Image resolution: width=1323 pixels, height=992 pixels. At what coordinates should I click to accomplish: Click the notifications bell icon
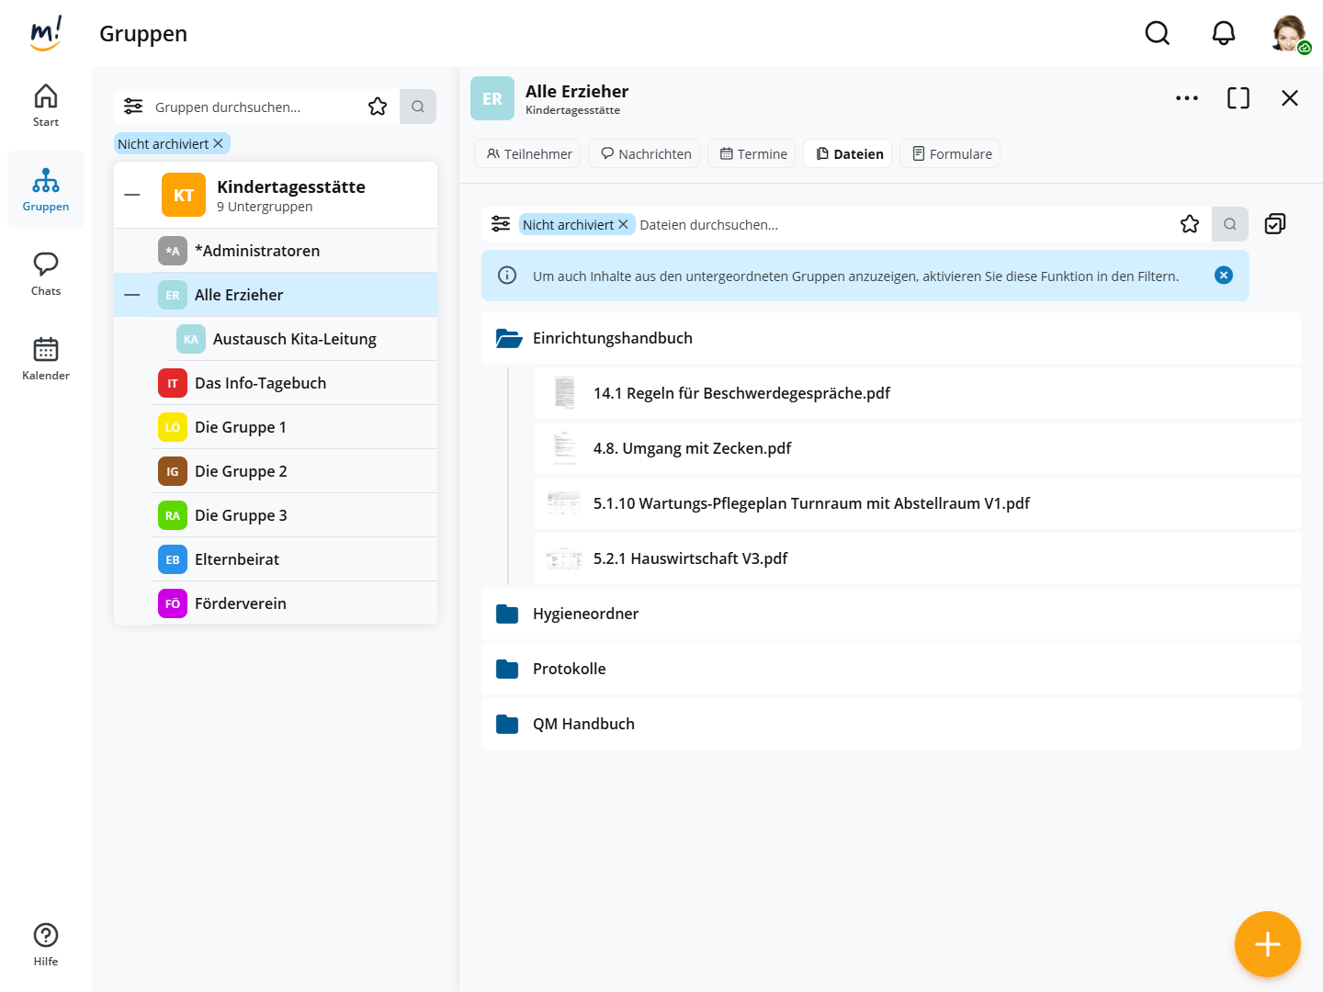coord(1223,34)
